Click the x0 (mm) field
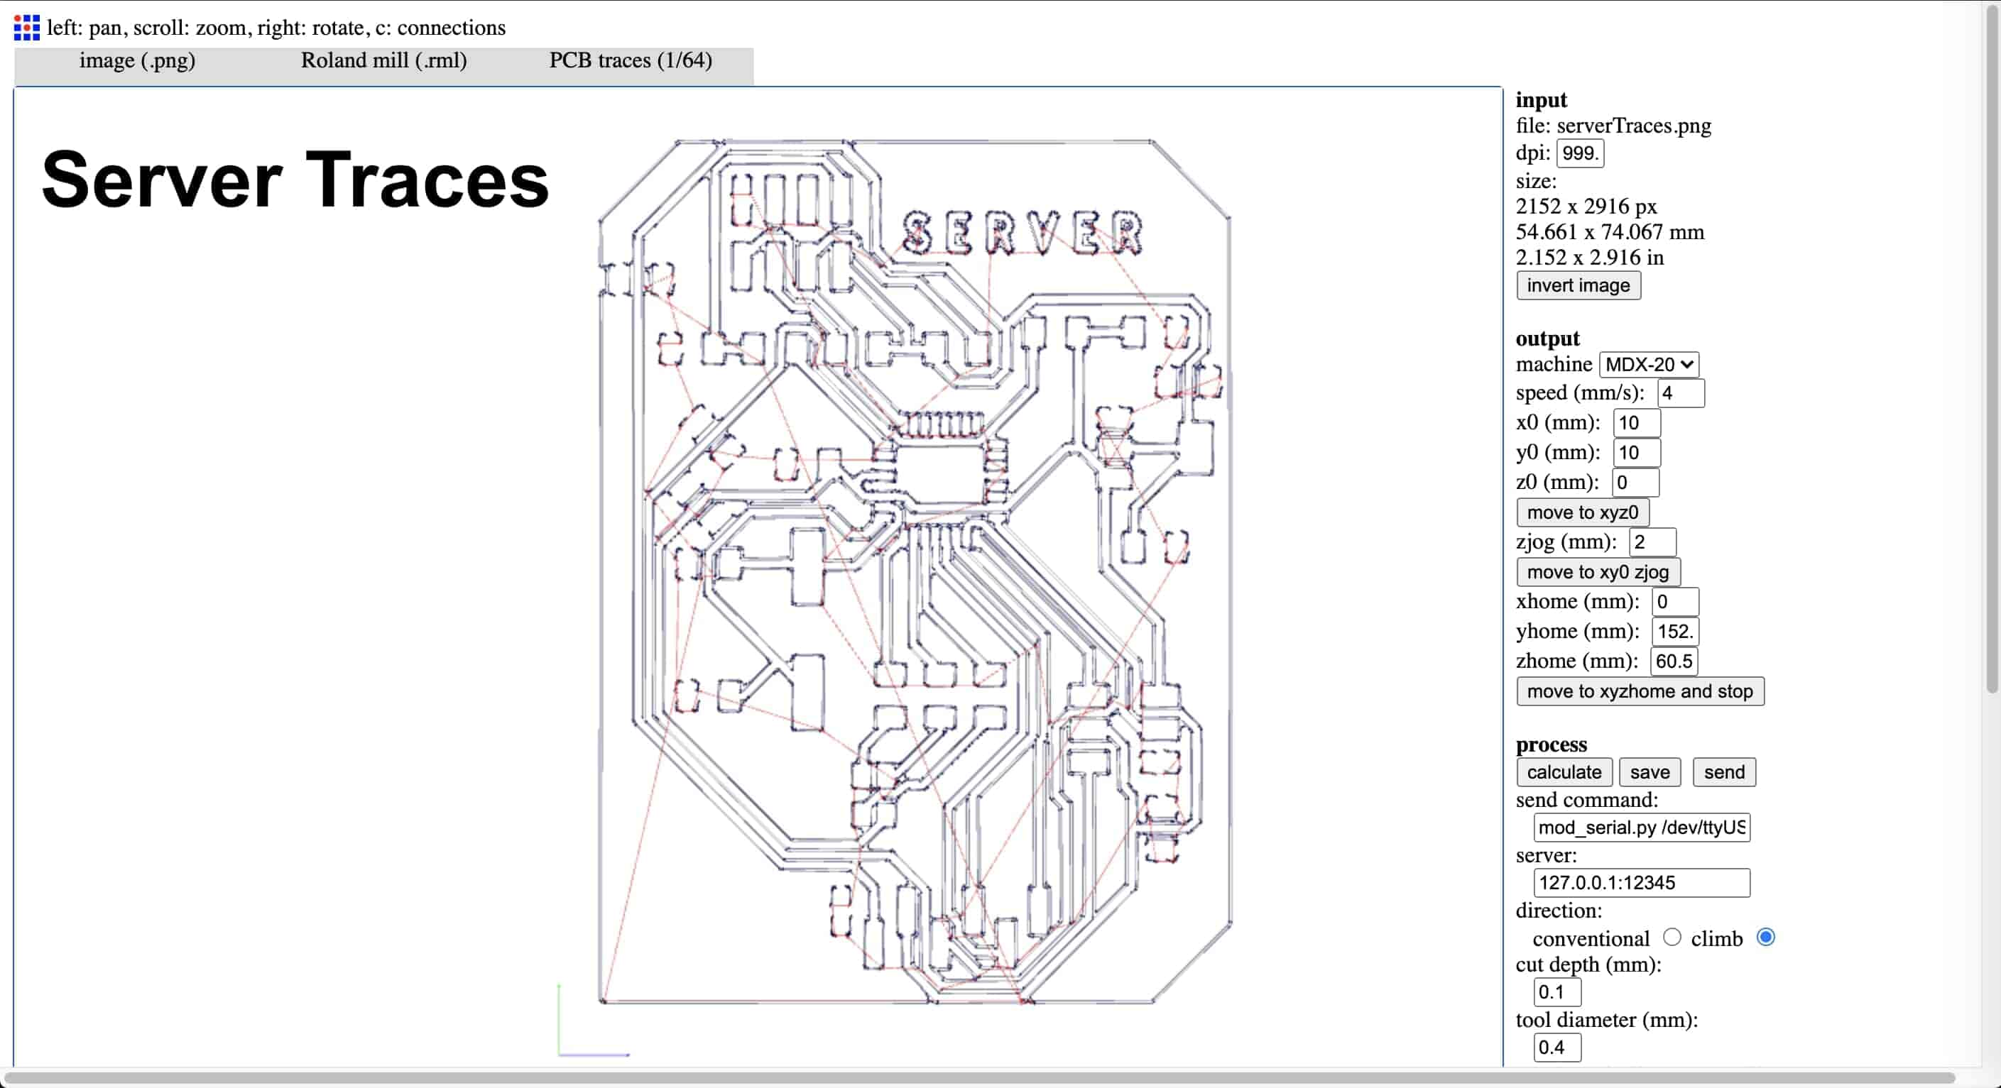 pyautogui.click(x=1637, y=422)
